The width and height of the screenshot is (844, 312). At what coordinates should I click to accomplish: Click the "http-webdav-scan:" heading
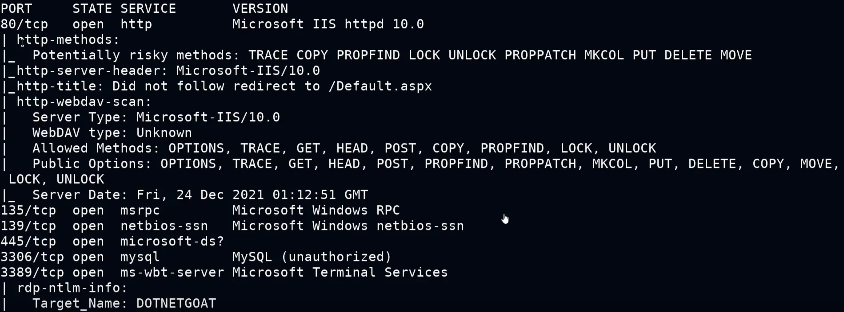(84, 102)
